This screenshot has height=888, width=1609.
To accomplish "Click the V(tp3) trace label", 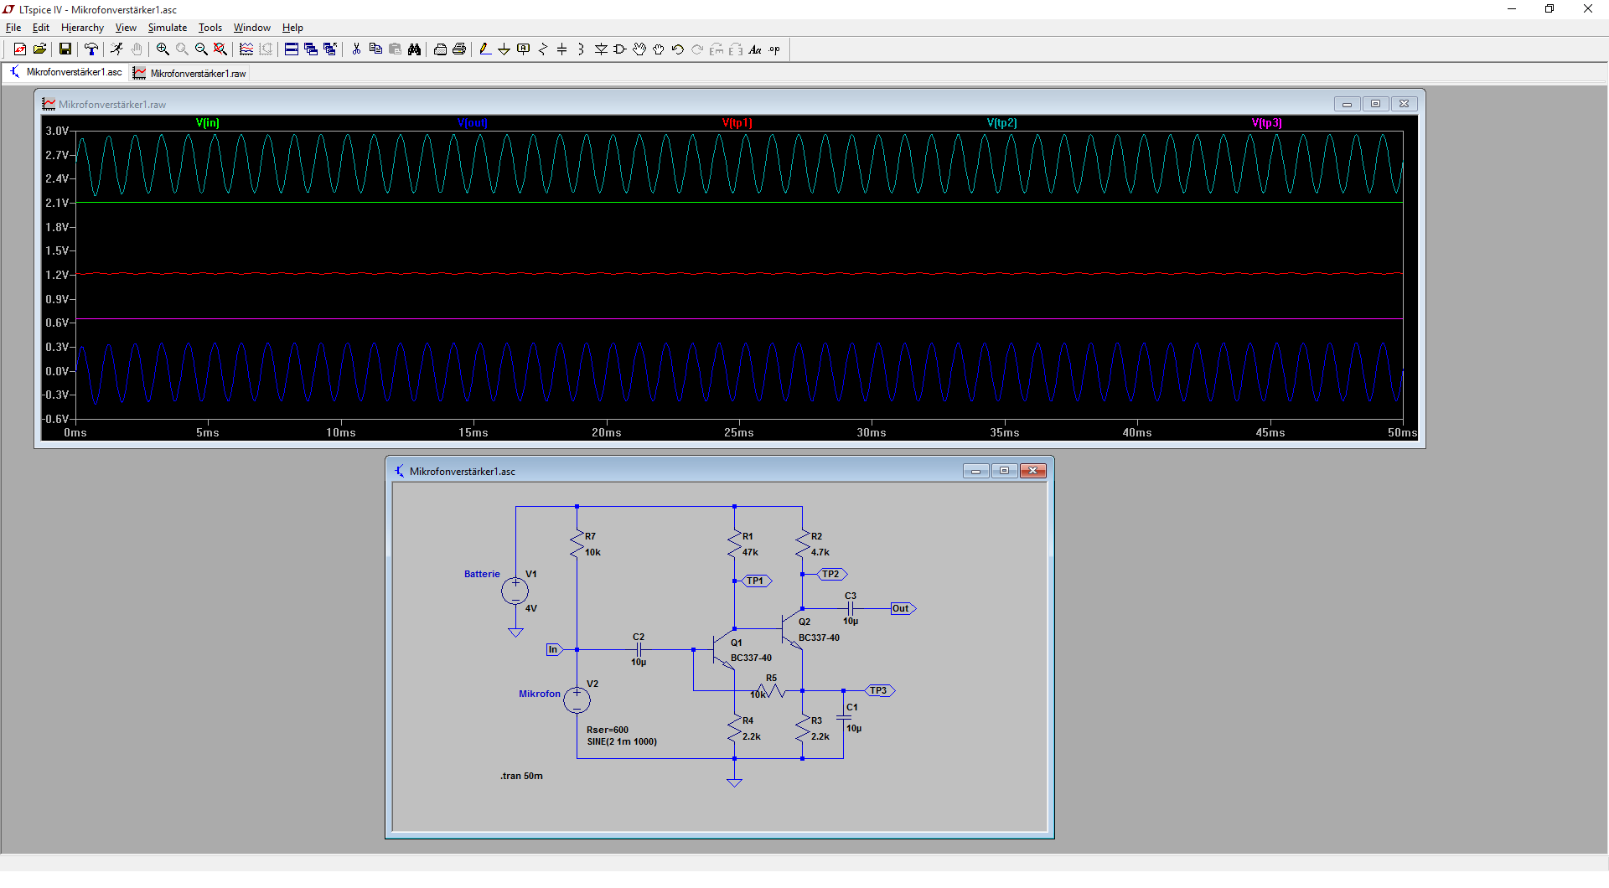I will [x=1267, y=123].
